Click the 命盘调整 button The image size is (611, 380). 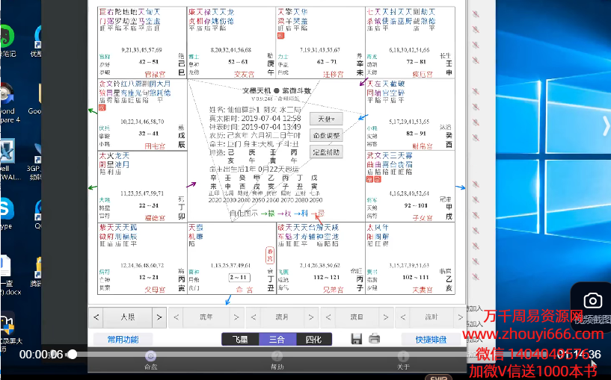325,136
